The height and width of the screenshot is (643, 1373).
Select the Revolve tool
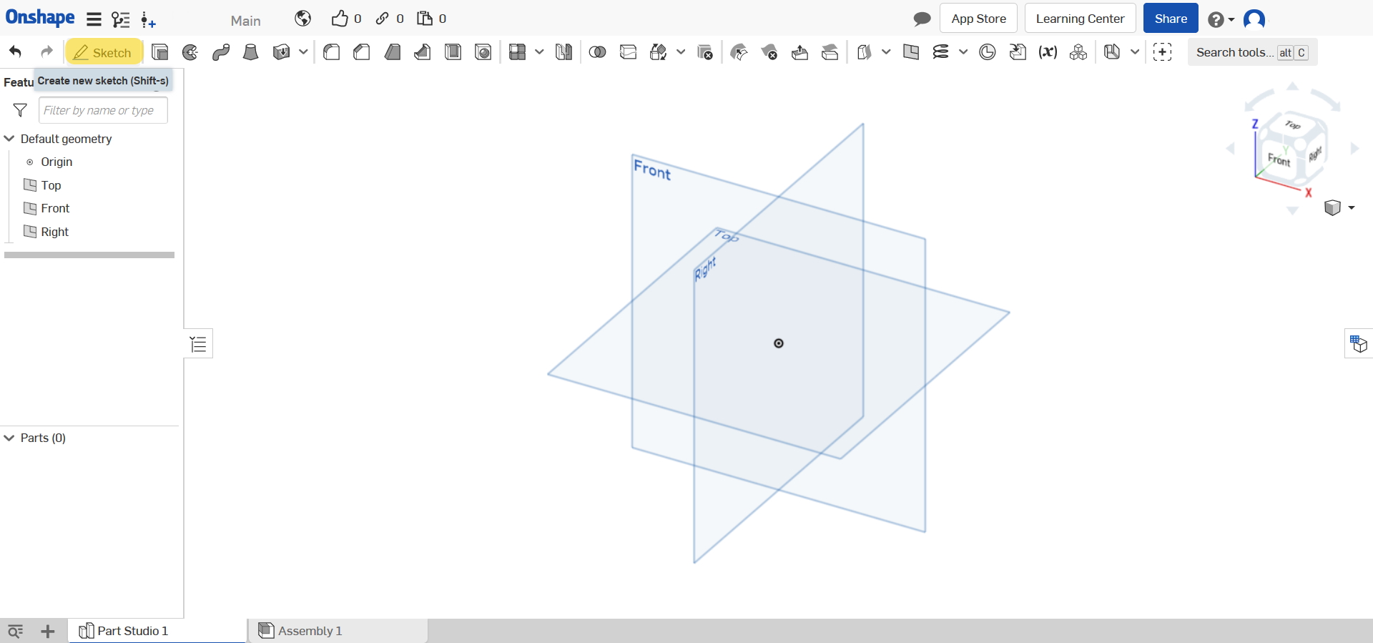(x=190, y=52)
